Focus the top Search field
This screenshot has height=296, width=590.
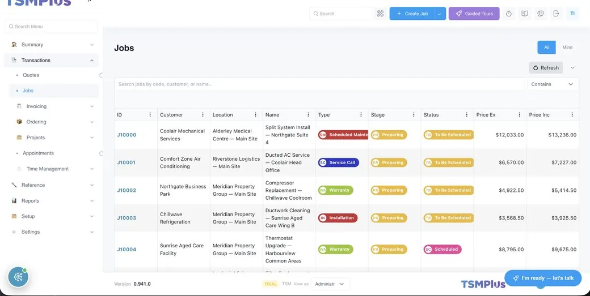[x=341, y=14]
